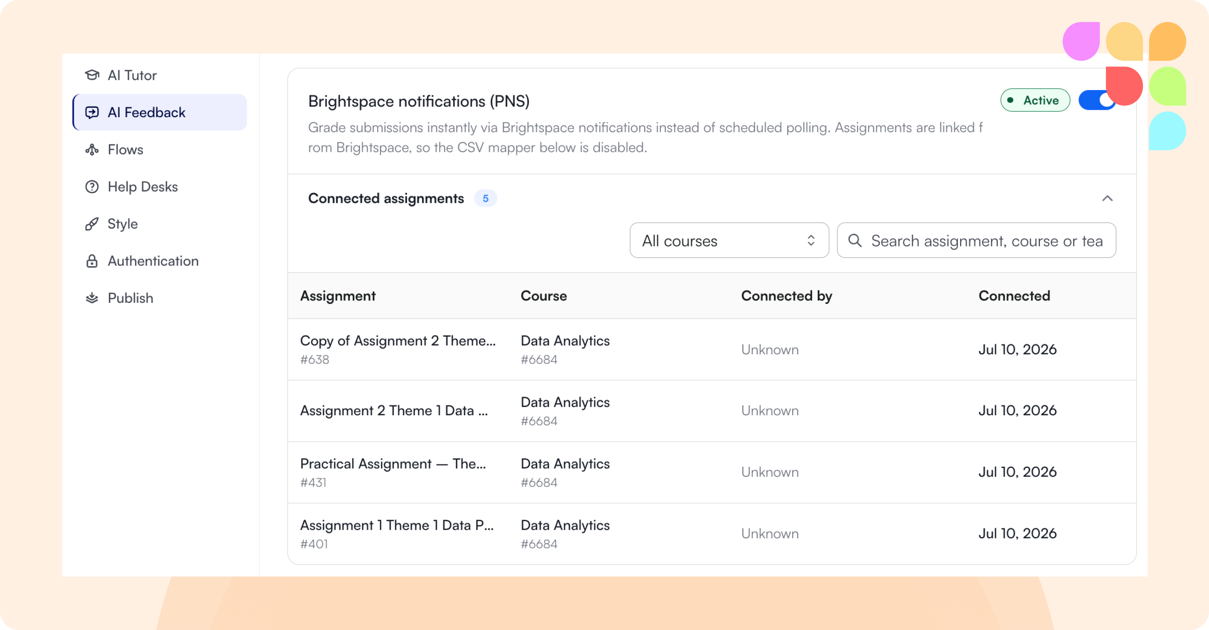
Task: Click the Connected assignments count badge
Action: click(x=485, y=198)
